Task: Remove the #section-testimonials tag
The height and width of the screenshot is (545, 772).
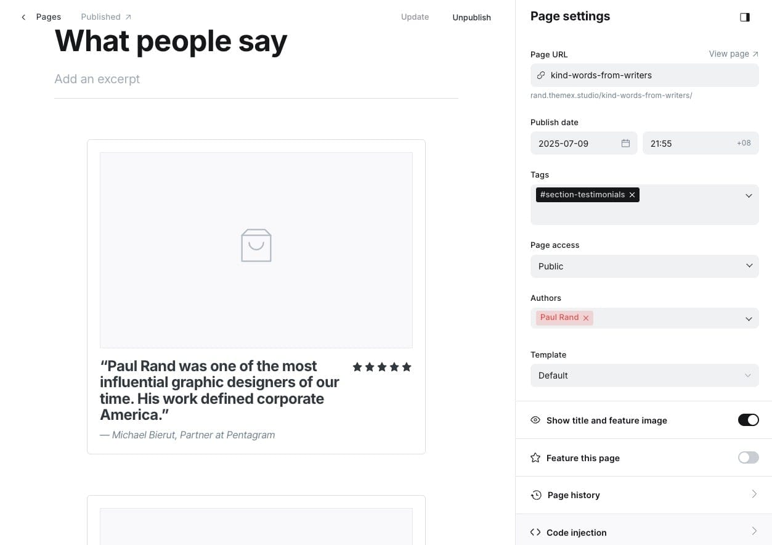Action: (x=632, y=195)
